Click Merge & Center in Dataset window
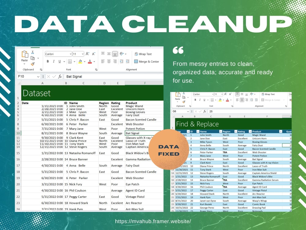This screenshot has height=230, width=306. pyautogui.click(x=147, y=61)
